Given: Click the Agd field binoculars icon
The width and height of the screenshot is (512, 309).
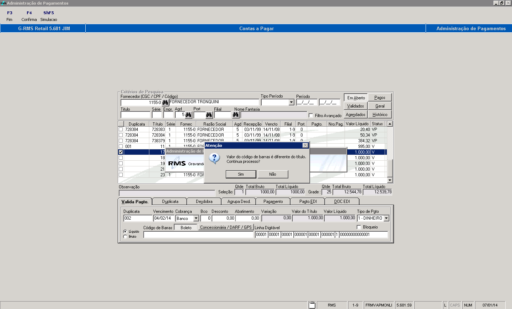Looking at the screenshot, I should pos(188,115).
